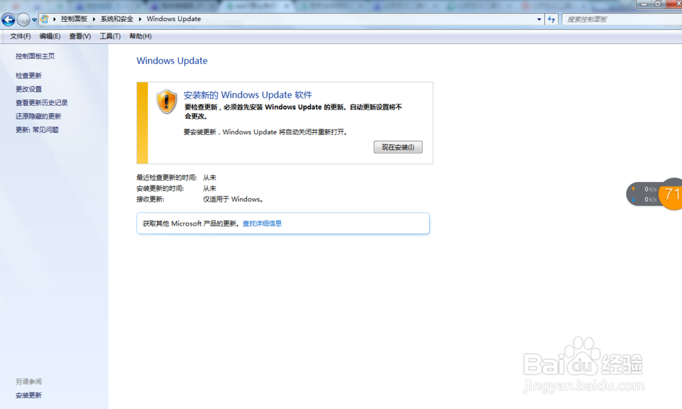The width and height of the screenshot is (682, 409).
Task: Click the Windows Update breadcrumb
Action: coord(173,19)
